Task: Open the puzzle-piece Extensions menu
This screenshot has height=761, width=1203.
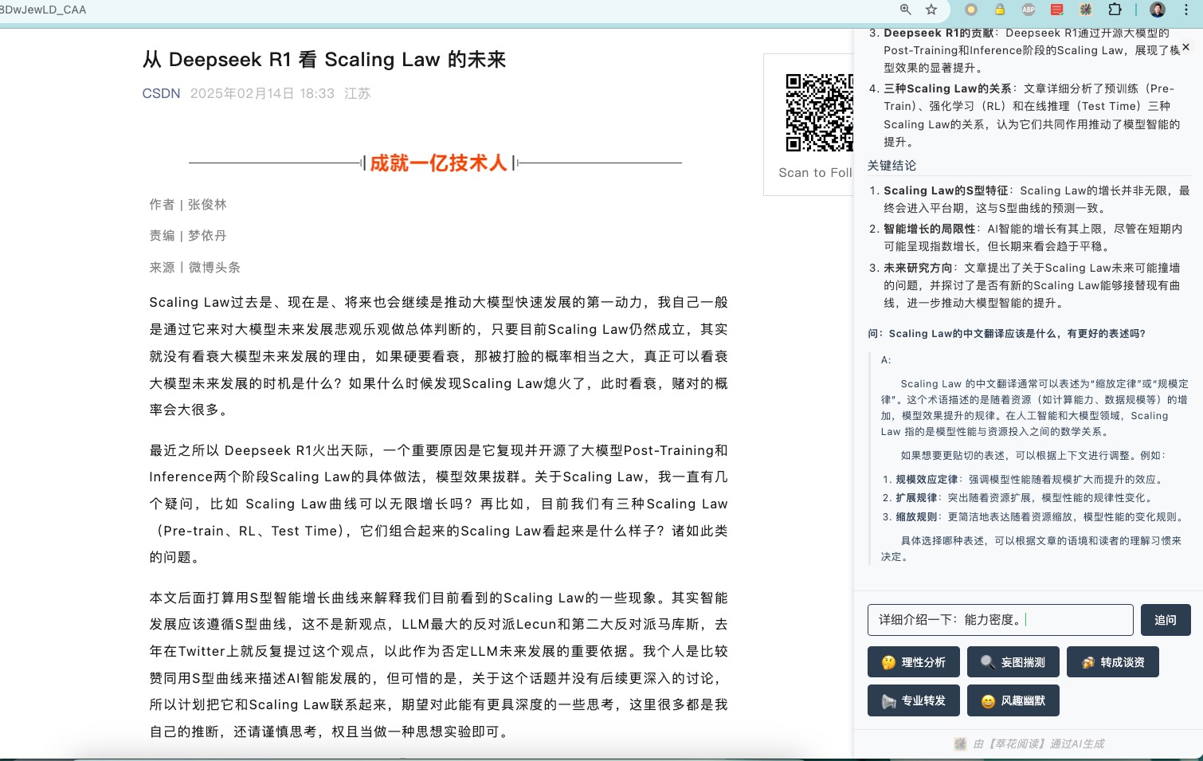Action: [x=1115, y=10]
